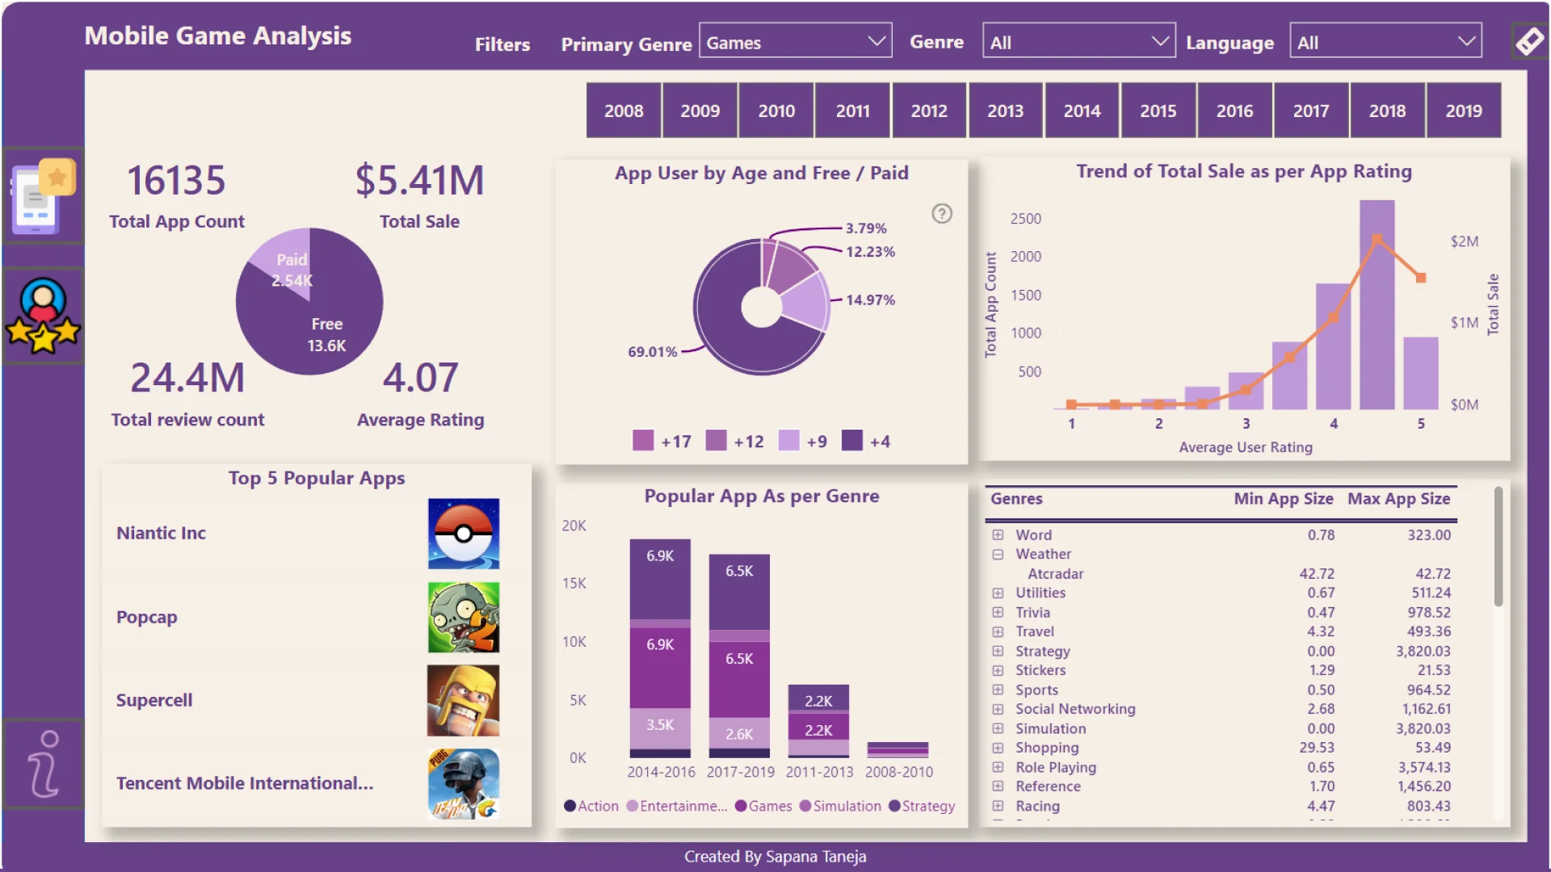Click Supercell app name

[x=154, y=701]
